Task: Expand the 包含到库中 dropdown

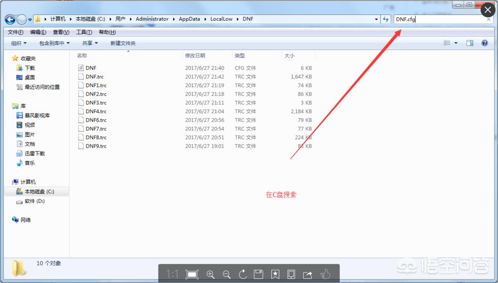Action: coord(54,43)
